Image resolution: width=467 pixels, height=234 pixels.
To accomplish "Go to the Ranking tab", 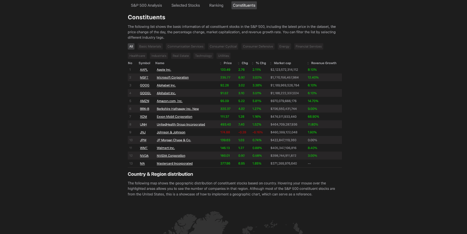I will [216, 5].
